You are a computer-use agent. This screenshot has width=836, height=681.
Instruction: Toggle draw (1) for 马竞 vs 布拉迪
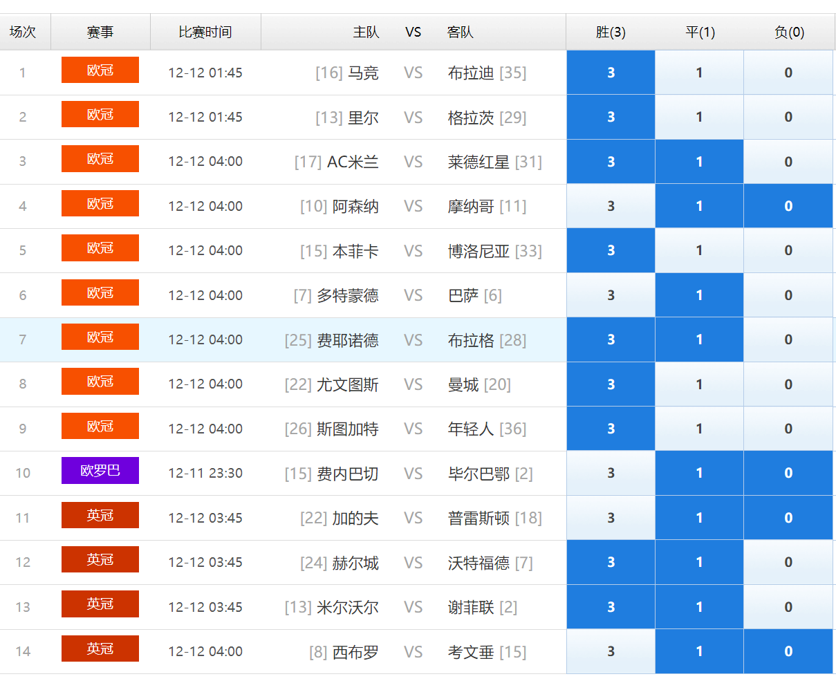[x=699, y=73]
